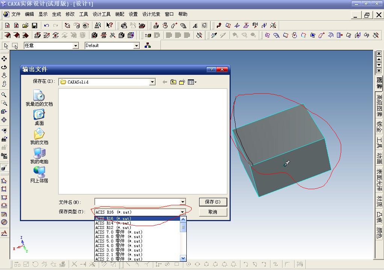Open 我最近的文档 shortcut

pos(39,98)
